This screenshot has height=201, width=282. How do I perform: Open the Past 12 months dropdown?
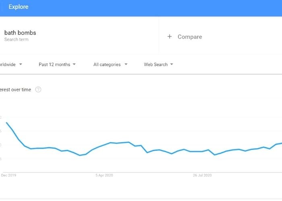[x=57, y=64]
